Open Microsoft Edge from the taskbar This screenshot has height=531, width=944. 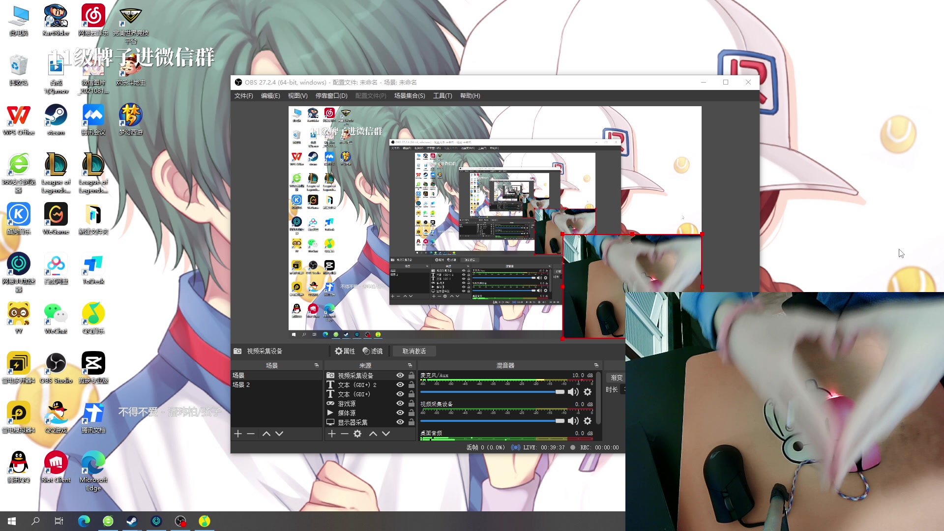click(84, 521)
